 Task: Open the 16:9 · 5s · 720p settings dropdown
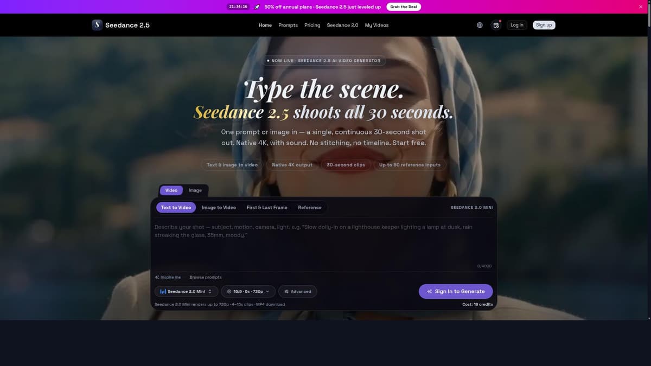click(x=248, y=291)
